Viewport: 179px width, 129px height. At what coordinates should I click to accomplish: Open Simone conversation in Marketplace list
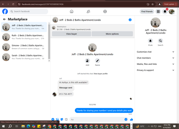[24, 47]
